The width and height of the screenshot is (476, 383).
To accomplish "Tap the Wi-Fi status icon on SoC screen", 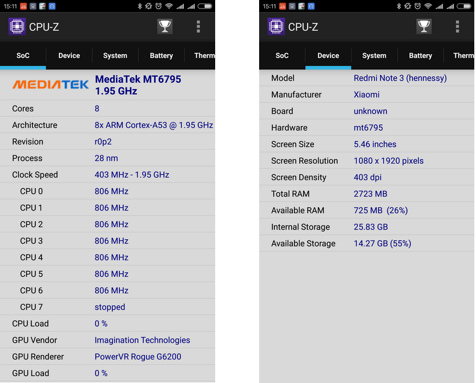I will click(169, 6).
